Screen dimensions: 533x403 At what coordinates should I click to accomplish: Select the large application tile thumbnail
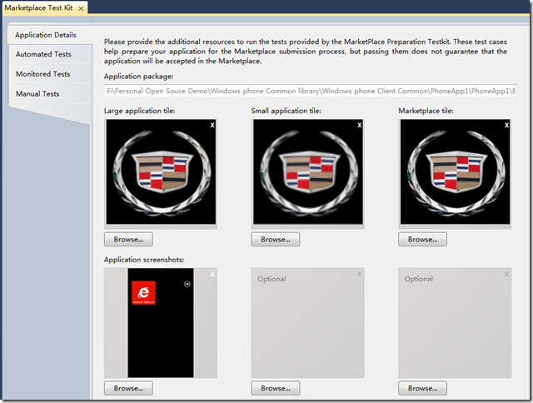tap(161, 172)
